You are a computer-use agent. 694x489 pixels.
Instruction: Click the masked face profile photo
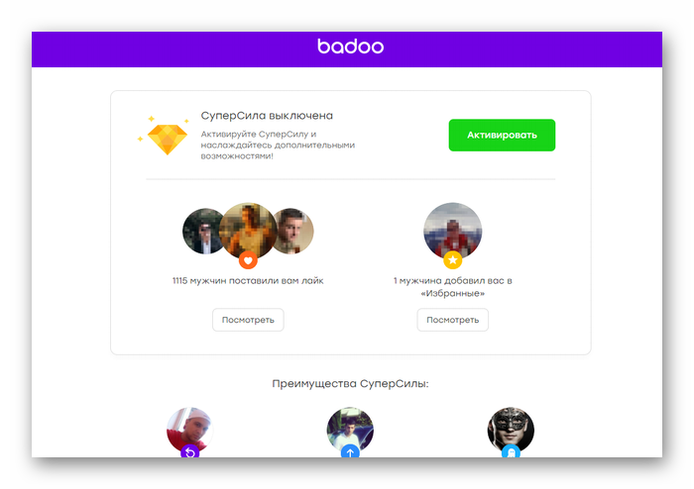[511, 430]
